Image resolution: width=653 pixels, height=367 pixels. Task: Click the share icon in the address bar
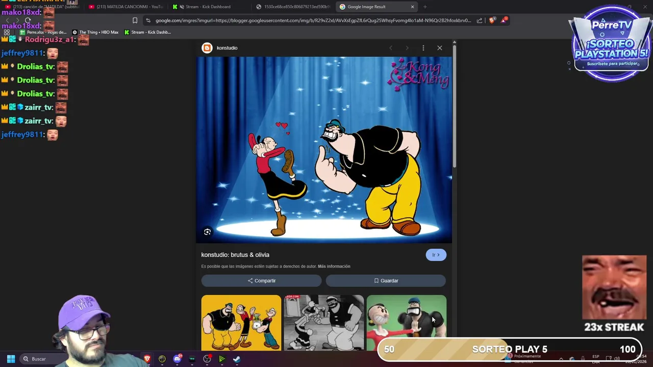(480, 20)
